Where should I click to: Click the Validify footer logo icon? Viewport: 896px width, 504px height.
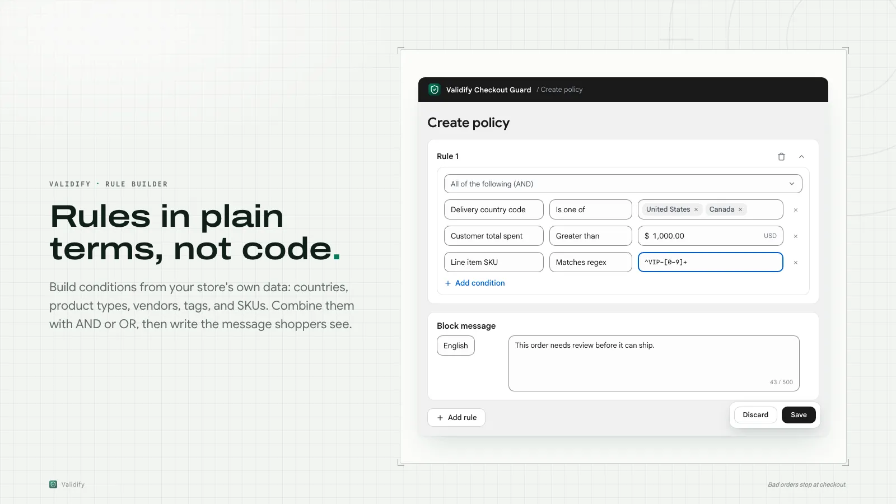click(x=53, y=484)
